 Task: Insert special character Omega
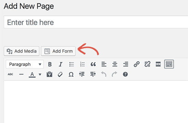(x=71, y=75)
